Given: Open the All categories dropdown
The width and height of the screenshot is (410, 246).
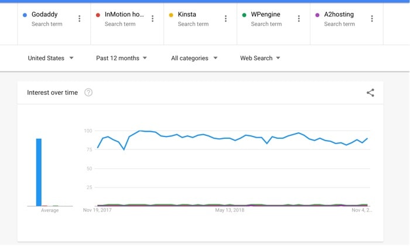Looking at the screenshot, I should 194,58.
